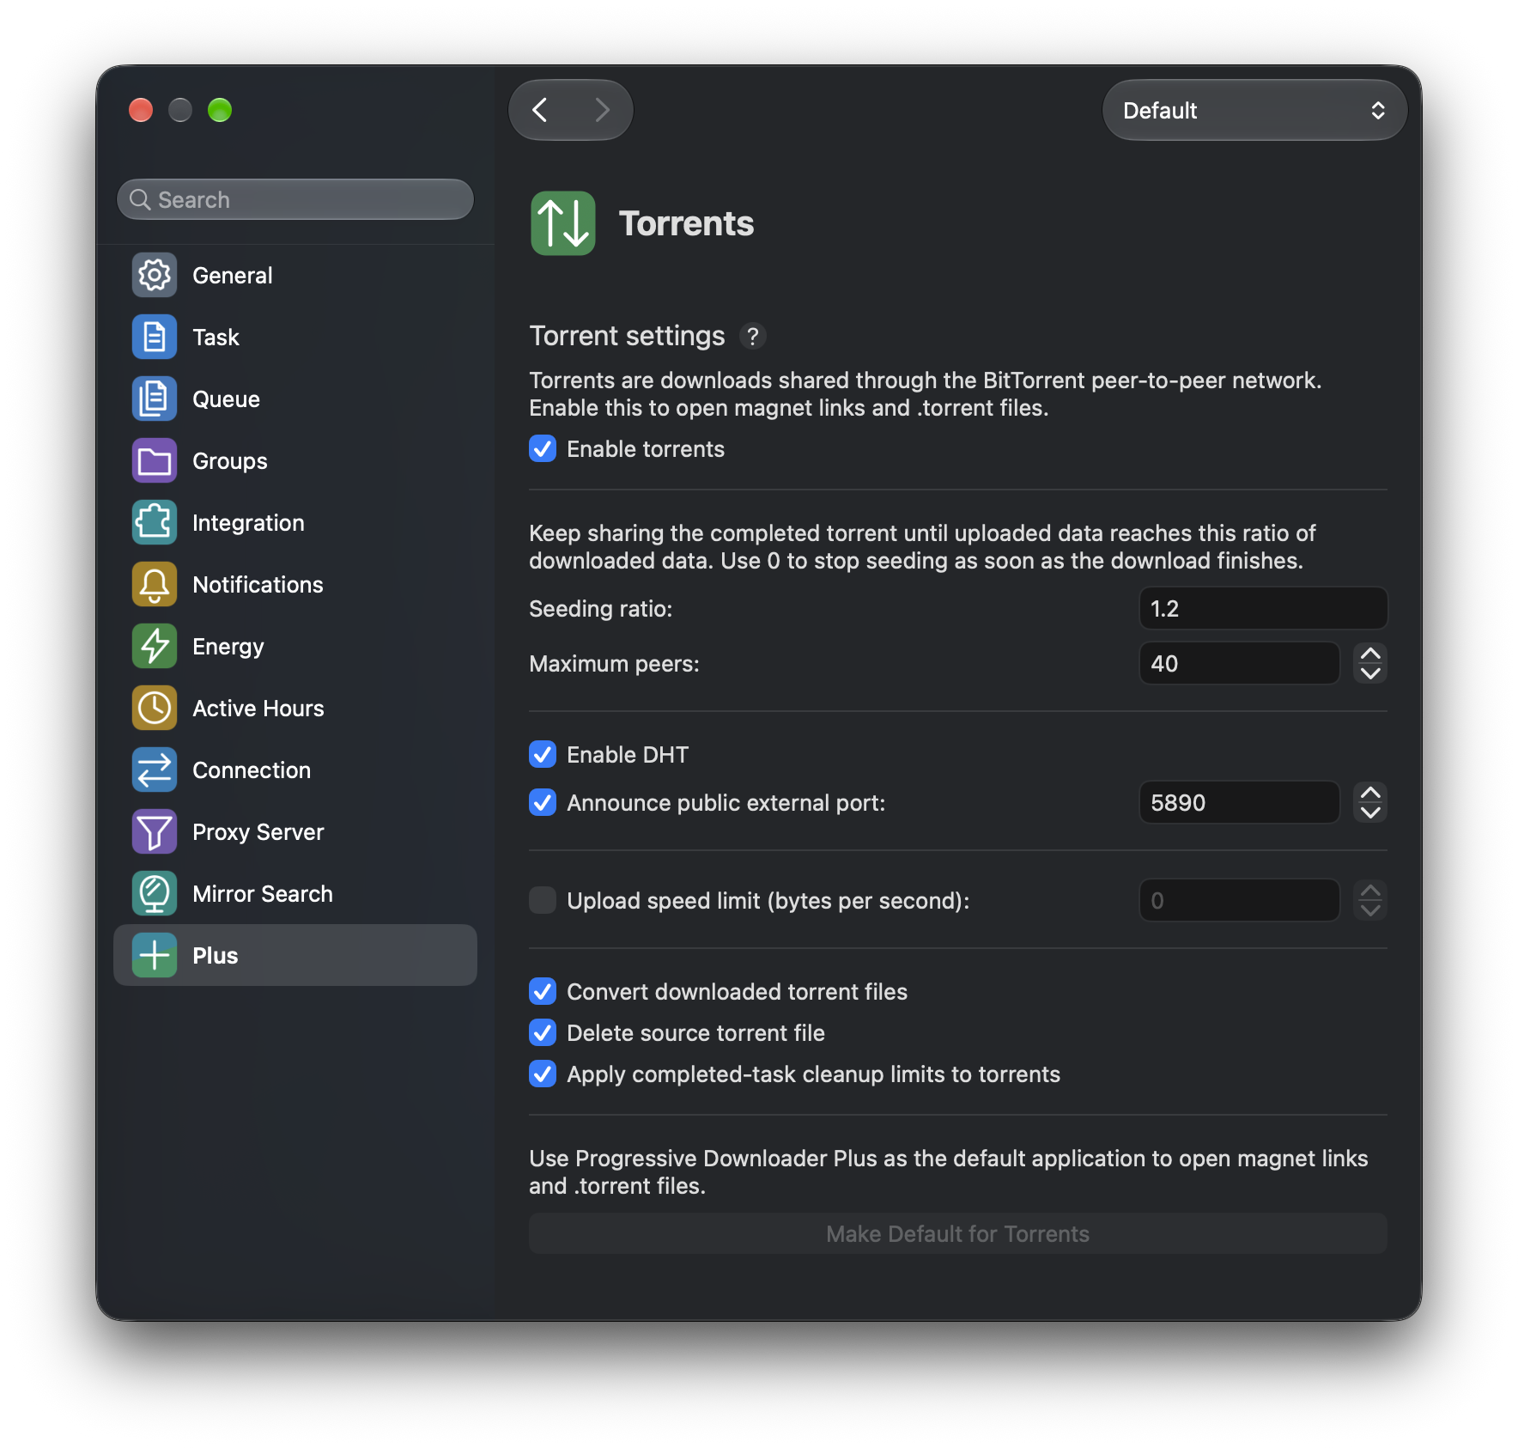Click the external port 5890 field
1518x1448 pixels.
(x=1239, y=802)
